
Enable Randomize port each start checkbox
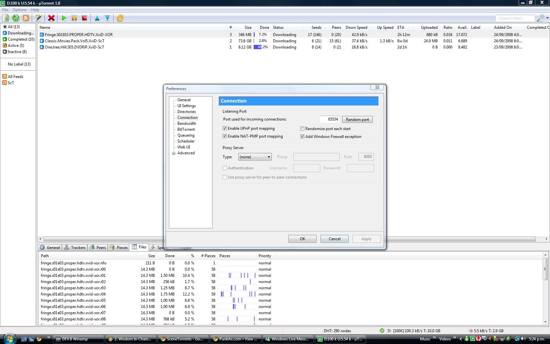pyautogui.click(x=302, y=129)
